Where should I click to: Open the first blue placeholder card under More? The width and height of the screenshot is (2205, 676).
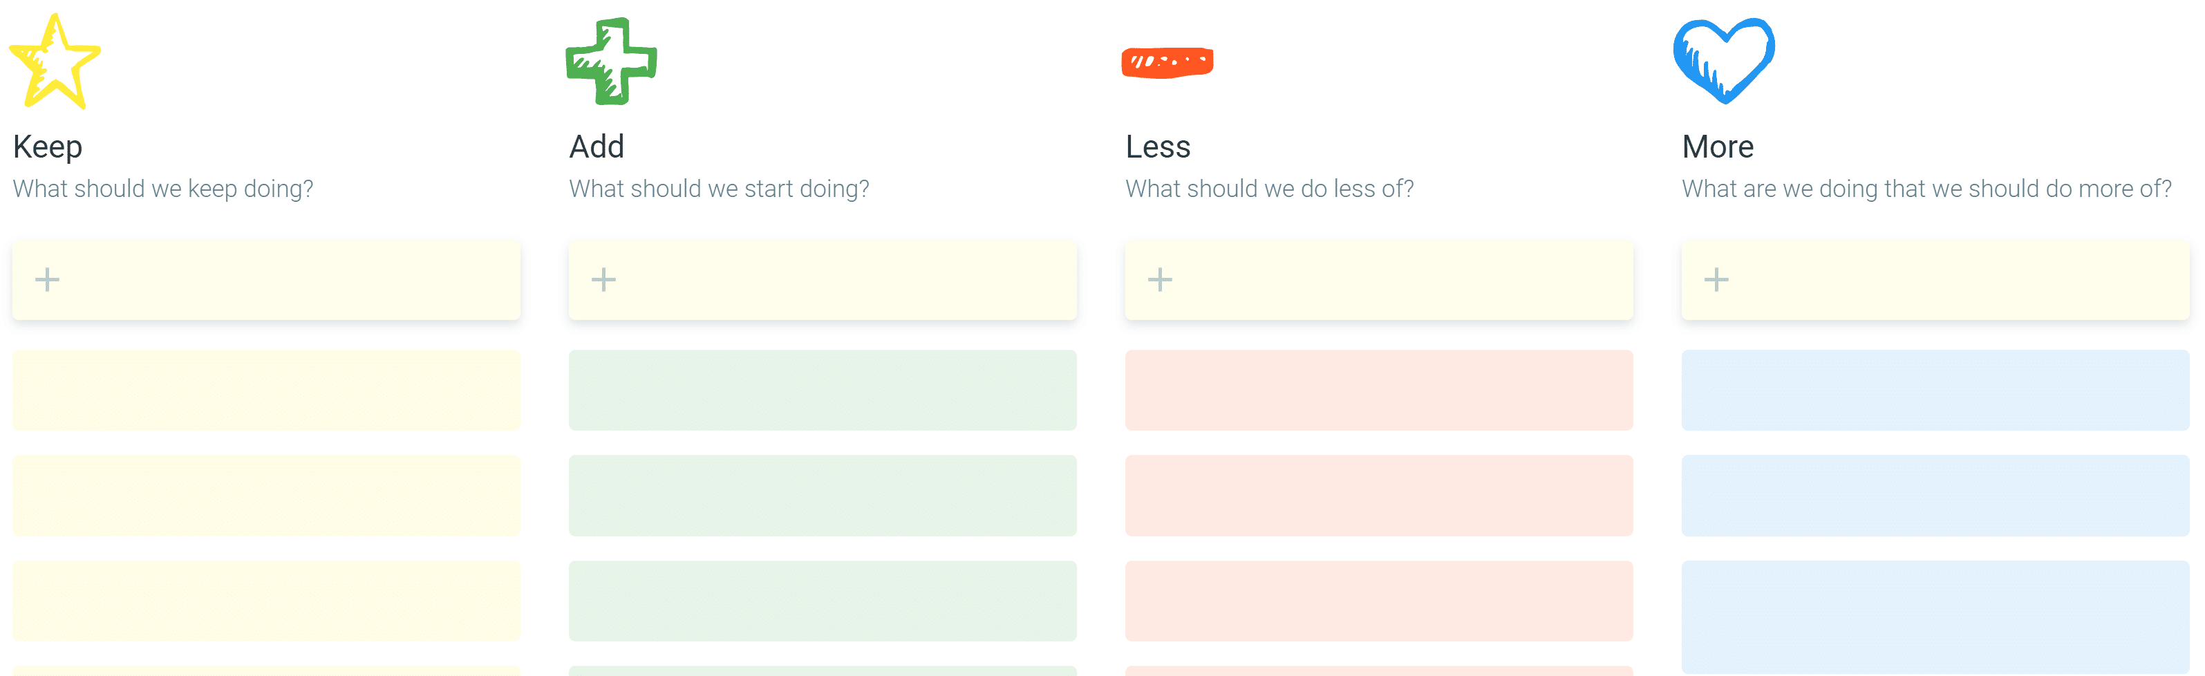tap(1935, 391)
